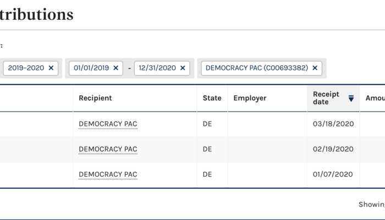Click the Amount column header
385x220 pixels.
pyautogui.click(x=375, y=98)
